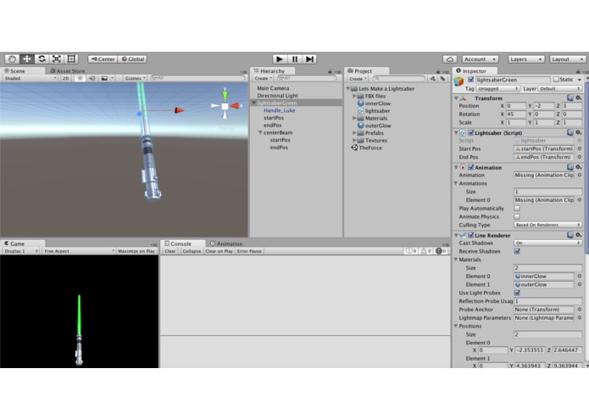589x419 pixels.
Task: Select the Scale tool
Action: pyautogui.click(x=56, y=59)
